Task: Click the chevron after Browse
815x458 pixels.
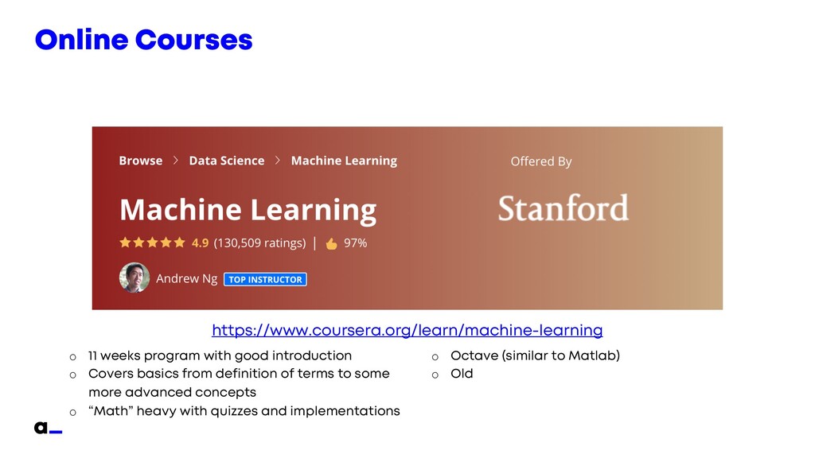Action: click(x=176, y=161)
